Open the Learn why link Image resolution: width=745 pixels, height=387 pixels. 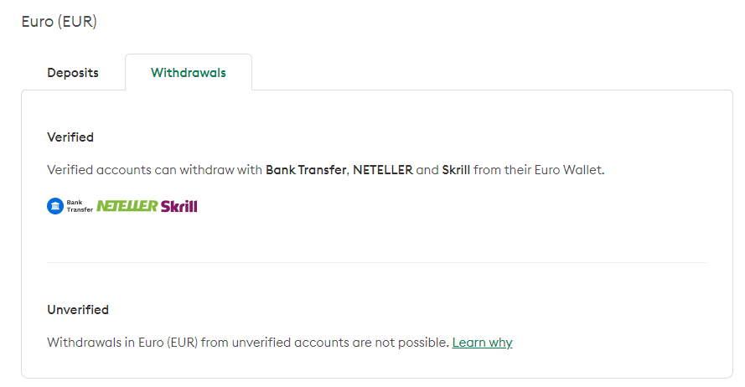point(482,343)
